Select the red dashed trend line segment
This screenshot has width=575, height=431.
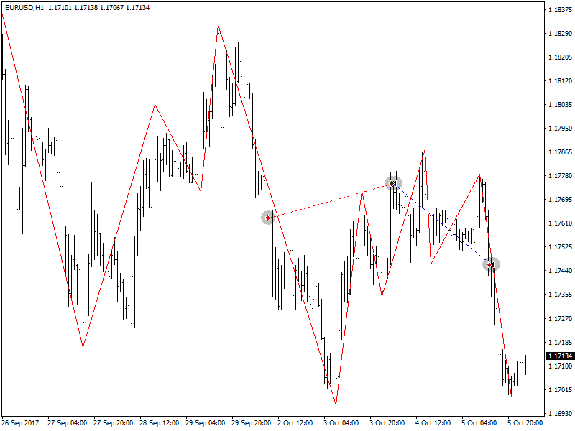coord(331,200)
